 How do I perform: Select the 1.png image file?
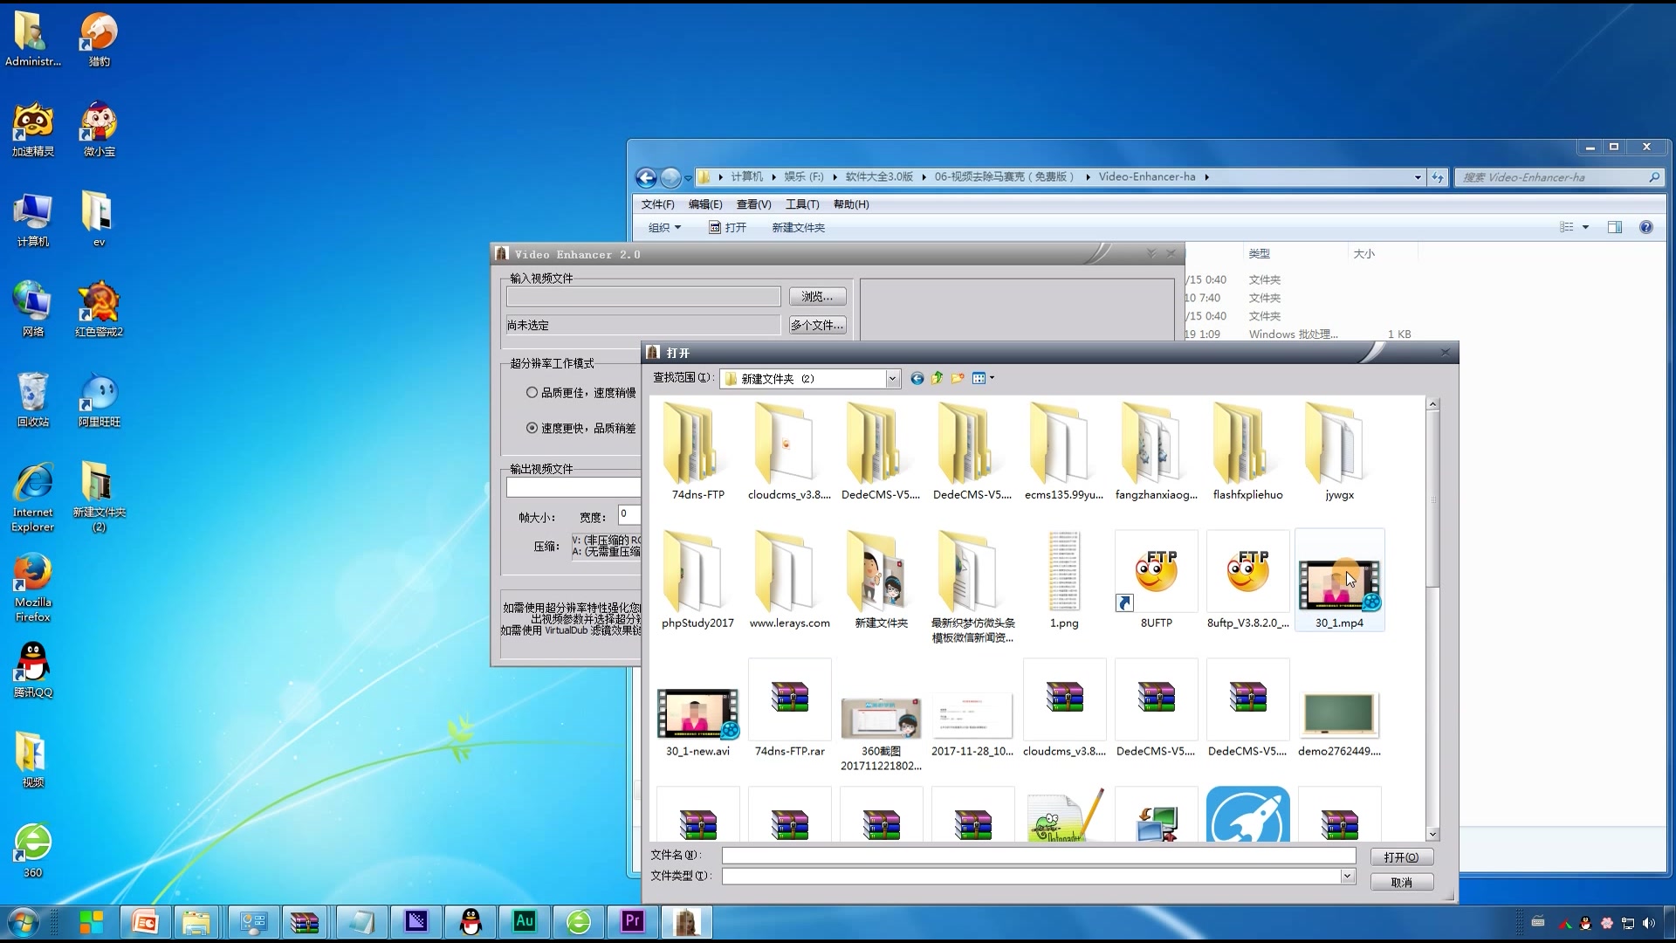1064,580
